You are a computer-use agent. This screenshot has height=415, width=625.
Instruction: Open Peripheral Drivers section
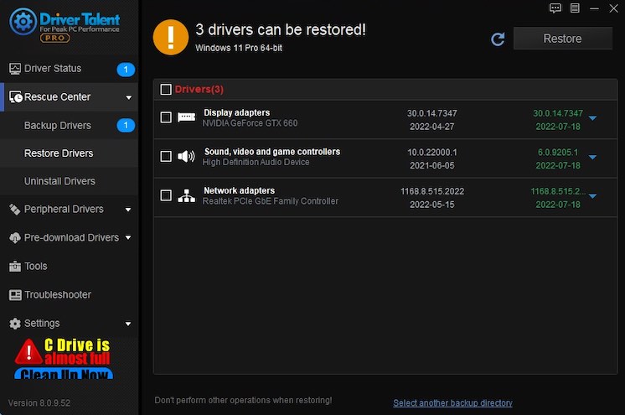click(x=70, y=209)
